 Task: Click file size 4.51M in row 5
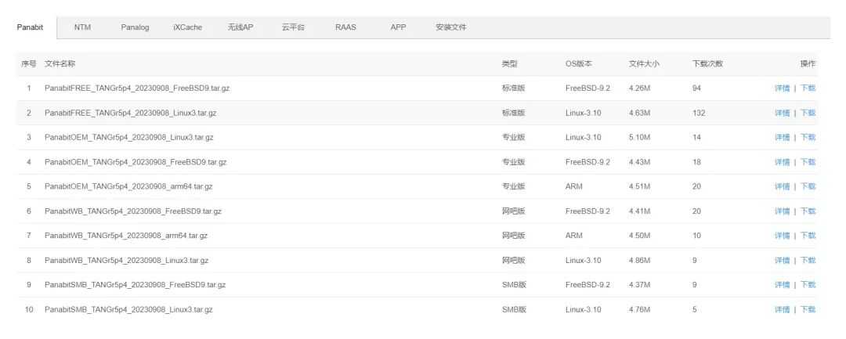[639, 186]
